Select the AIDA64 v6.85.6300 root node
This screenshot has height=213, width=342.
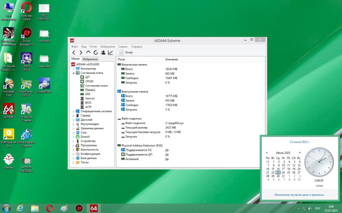(x=88, y=64)
